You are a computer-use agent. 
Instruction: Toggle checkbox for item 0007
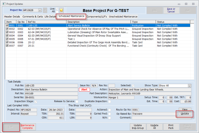click(x=7, y=45)
